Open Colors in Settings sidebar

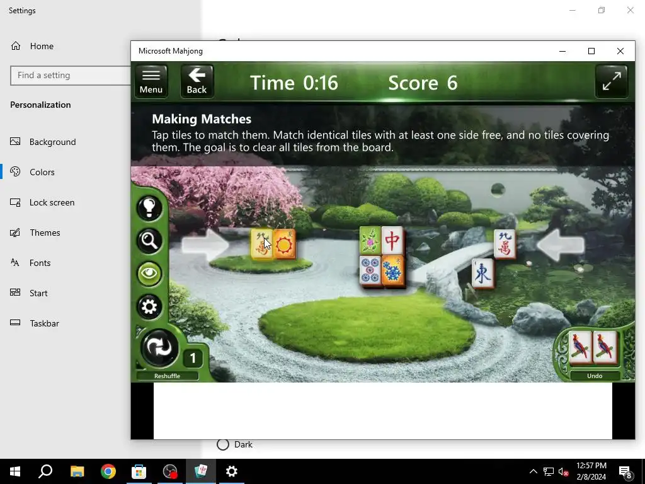[42, 172]
